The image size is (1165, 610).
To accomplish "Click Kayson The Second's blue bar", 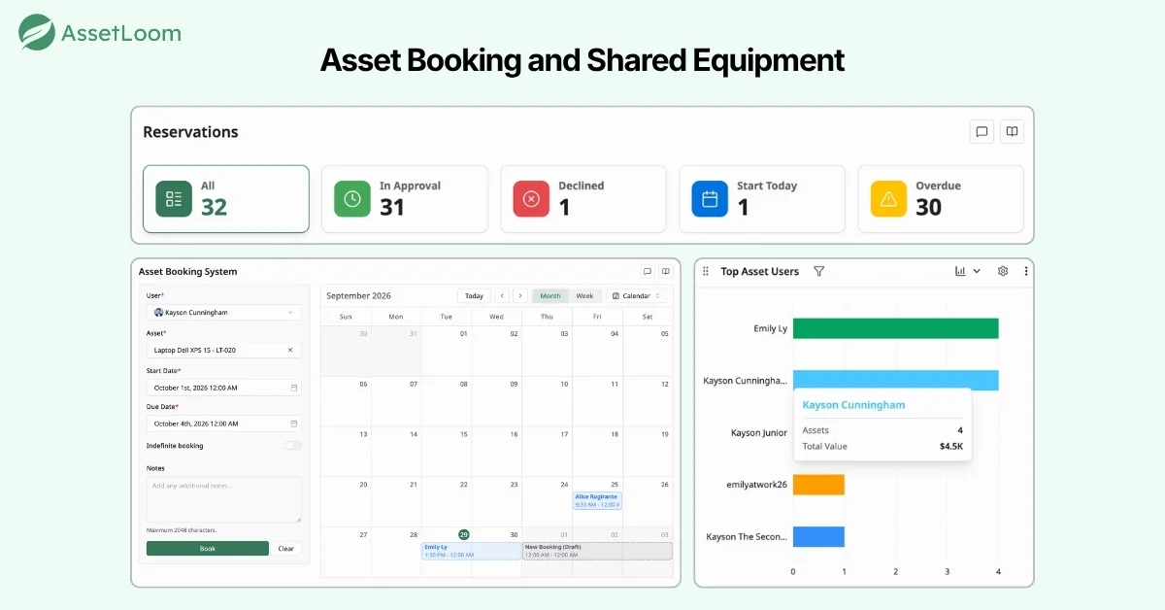I will coord(818,536).
